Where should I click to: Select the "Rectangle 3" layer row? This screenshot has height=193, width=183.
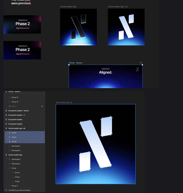[x=25, y=164]
